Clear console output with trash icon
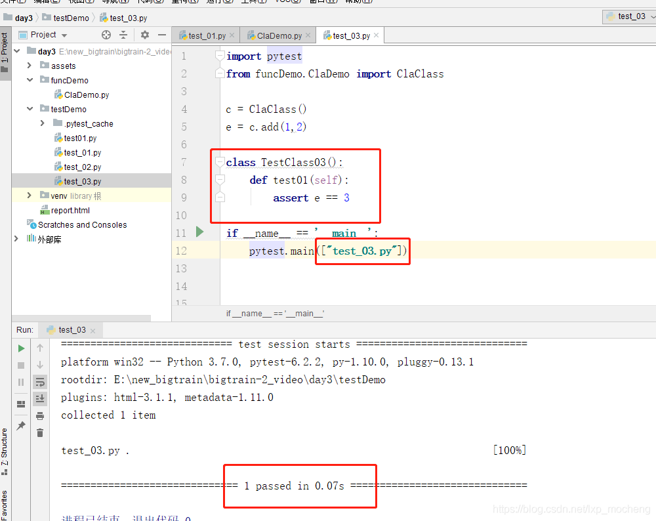Screen dimensions: 656x521 pos(40,432)
